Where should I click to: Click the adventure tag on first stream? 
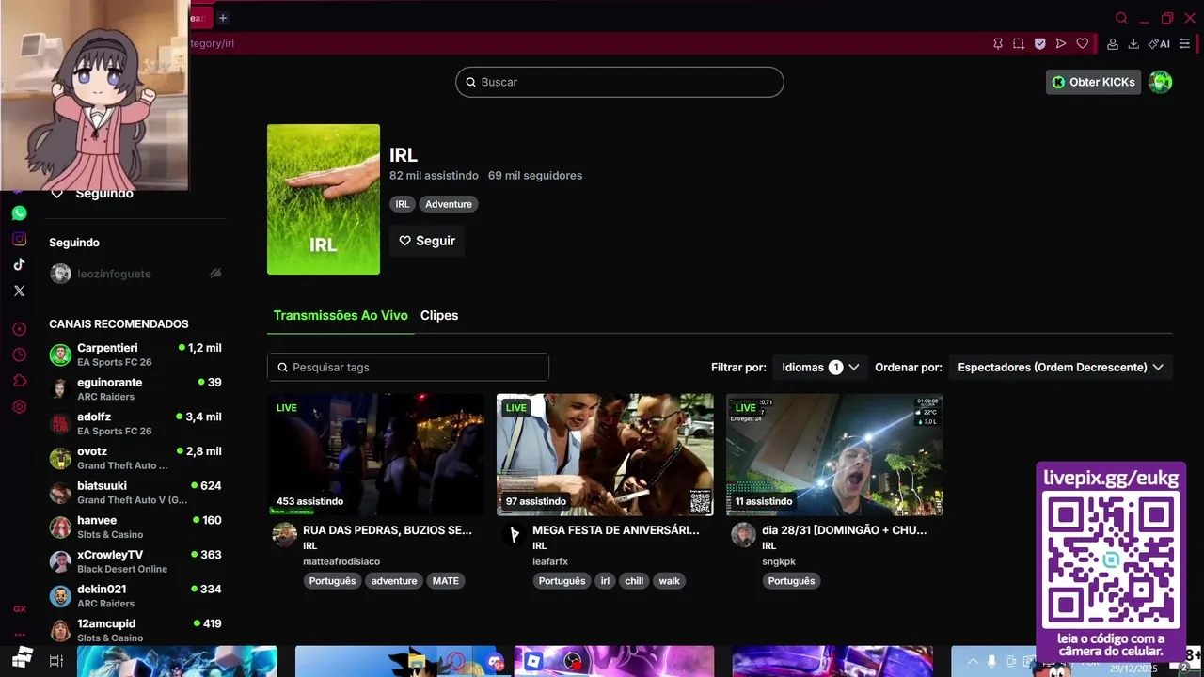click(x=394, y=581)
